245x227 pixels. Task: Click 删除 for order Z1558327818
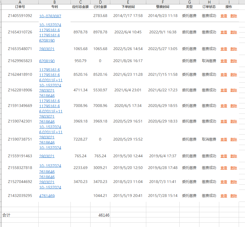click(234, 168)
